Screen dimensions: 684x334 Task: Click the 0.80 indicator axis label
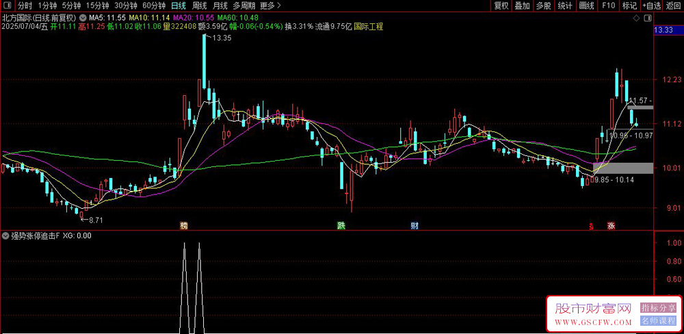tap(674, 261)
